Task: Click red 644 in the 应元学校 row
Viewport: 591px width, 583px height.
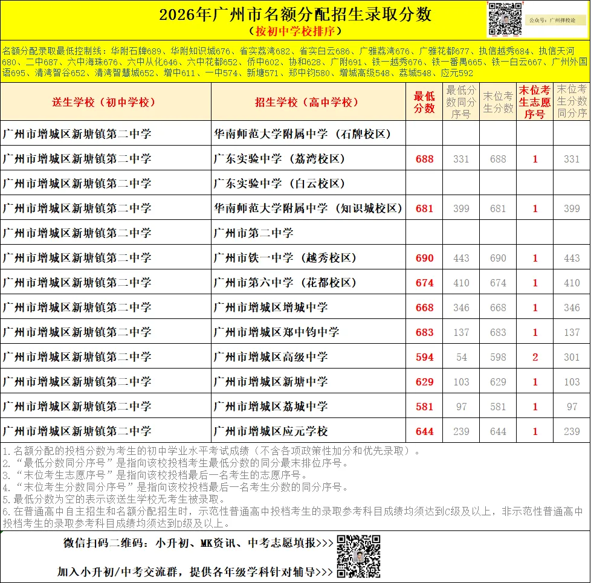Action: (424, 431)
